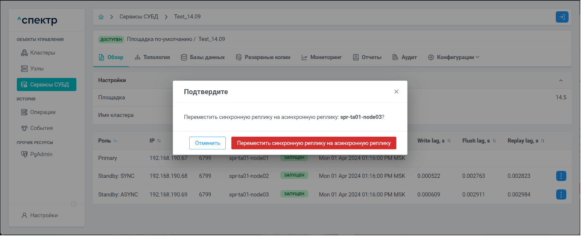The height and width of the screenshot is (236, 581).
Task: Click the Отменить button
Action: click(207, 143)
